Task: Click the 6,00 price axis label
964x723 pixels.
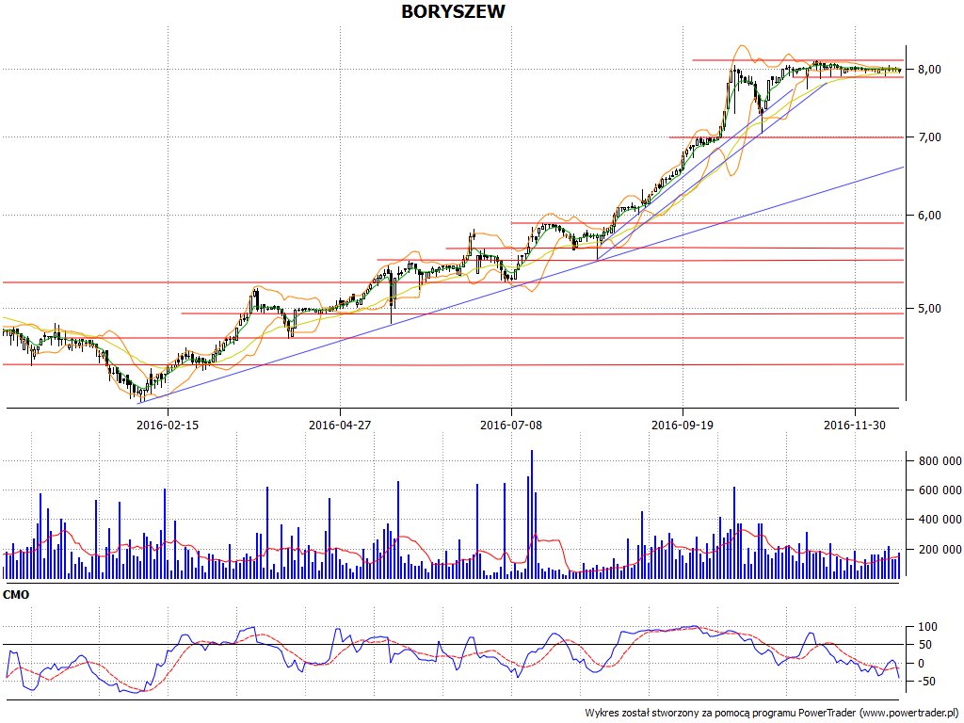Action: click(929, 216)
